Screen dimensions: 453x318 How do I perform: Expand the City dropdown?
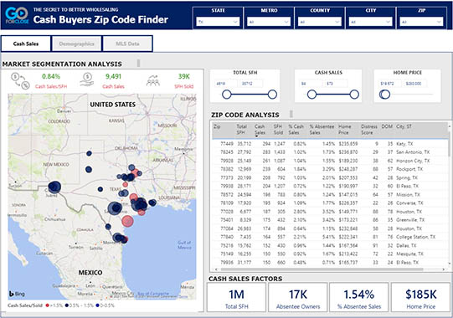(371, 22)
